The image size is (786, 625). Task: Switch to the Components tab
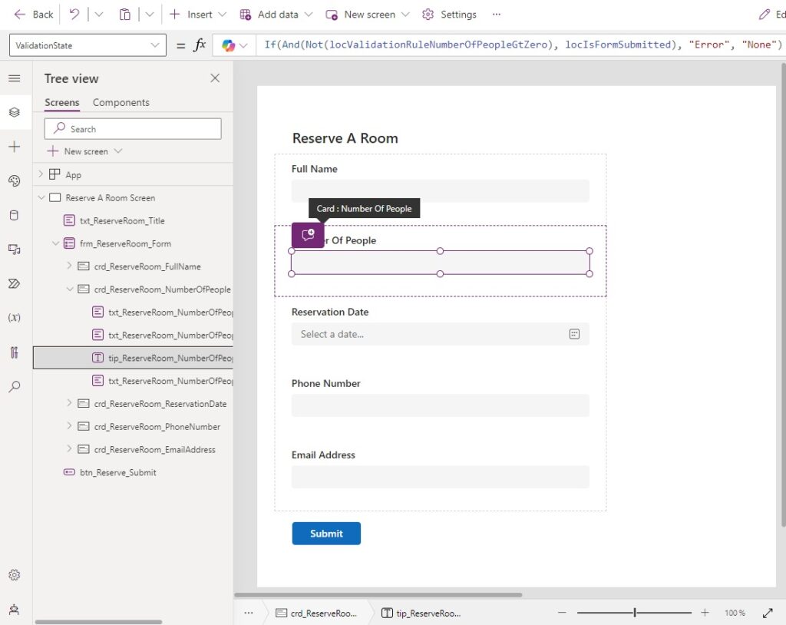tap(121, 102)
